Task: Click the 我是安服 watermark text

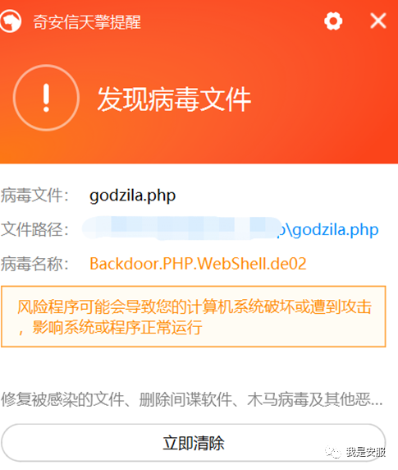Action: [x=366, y=452]
